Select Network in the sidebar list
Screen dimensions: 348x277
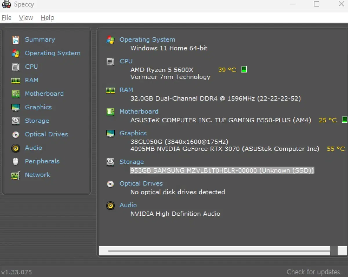click(x=37, y=175)
